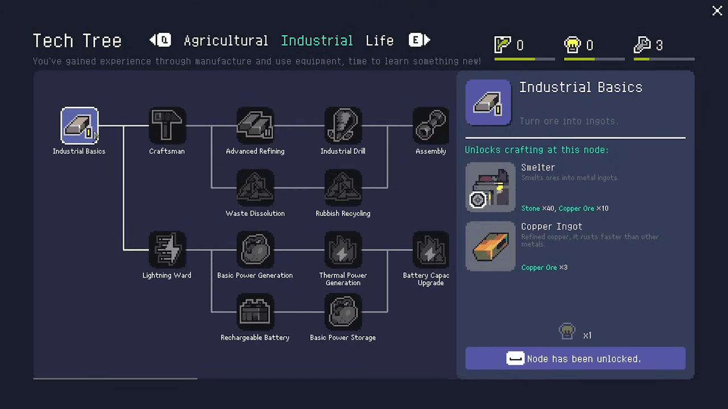
Task: Go to next tab with E arrow
Action: pos(419,40)
